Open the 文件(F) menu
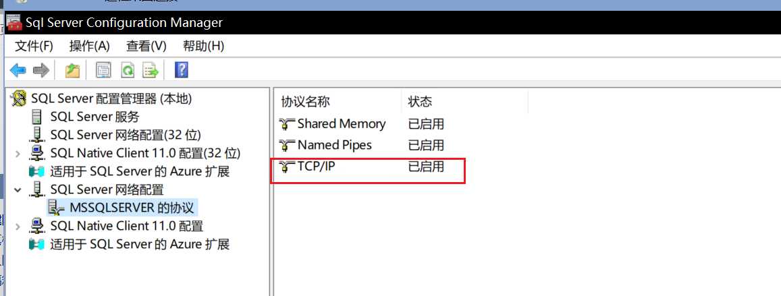The height and width of the screenshot is (296, 781). click(34, 47)
